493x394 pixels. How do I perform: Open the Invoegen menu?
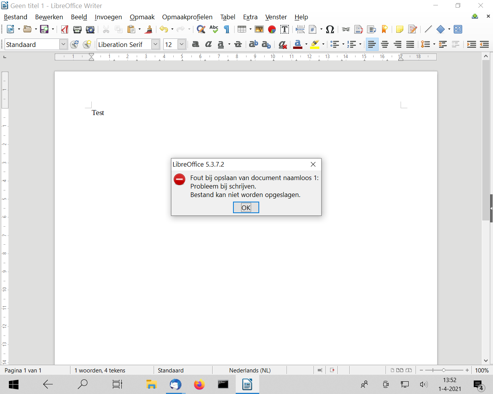pyautogui.click(x=108, y=17)
